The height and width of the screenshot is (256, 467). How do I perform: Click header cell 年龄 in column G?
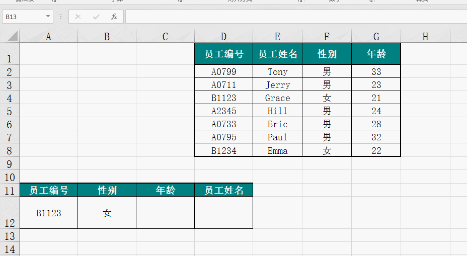[x=376, y=54]
